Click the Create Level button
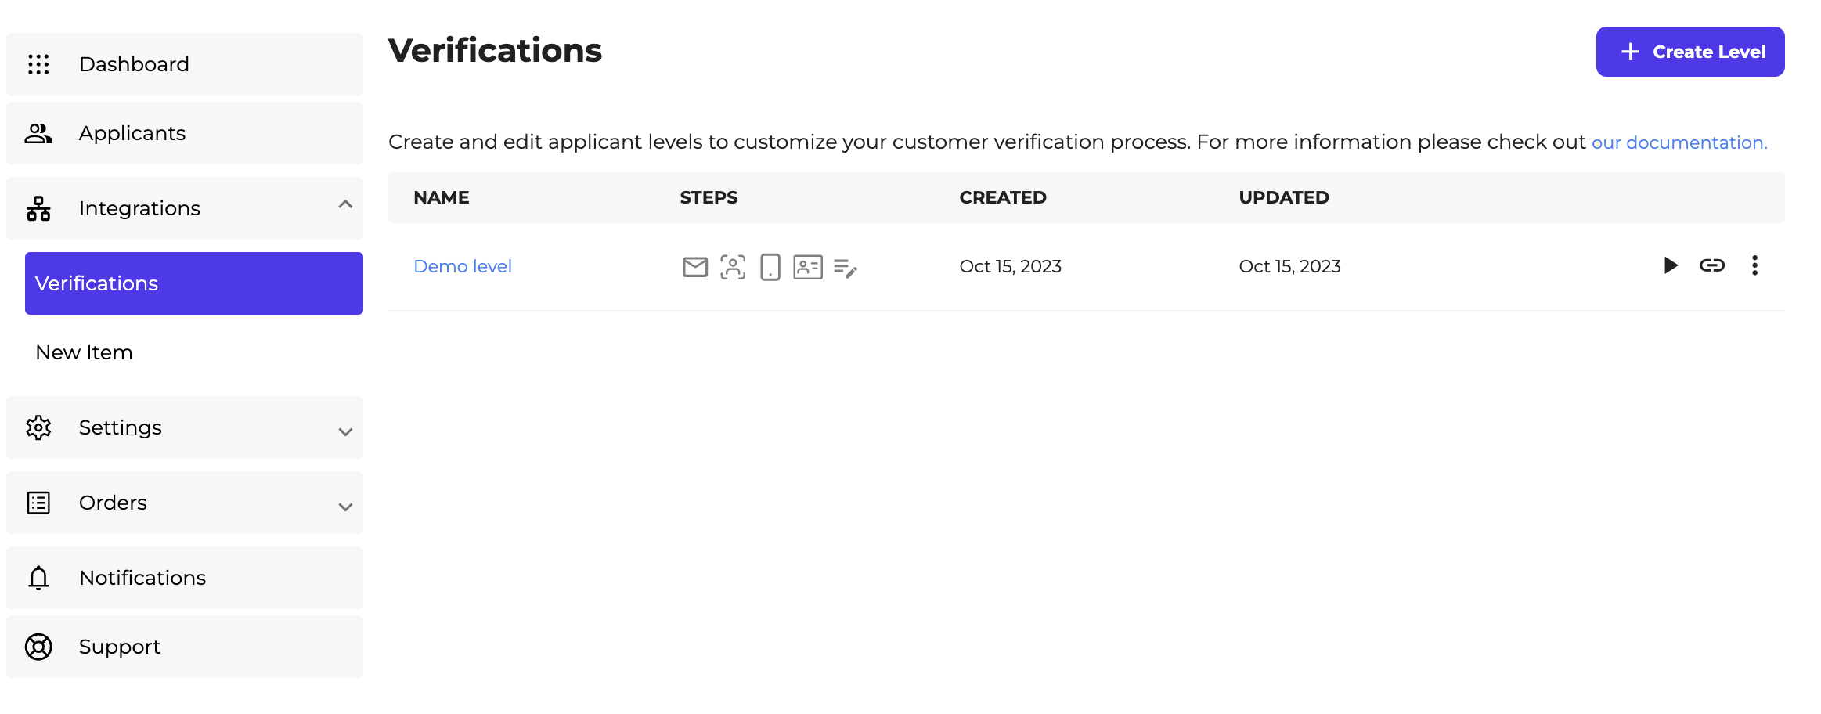Screen dimensions: 1821x714 pos(1689,52)
